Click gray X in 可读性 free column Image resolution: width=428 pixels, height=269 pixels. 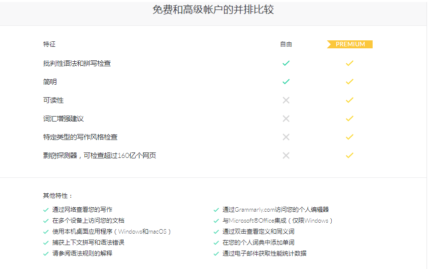point(286,100)
